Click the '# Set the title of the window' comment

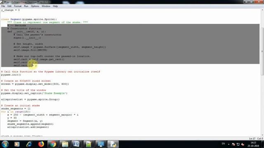point(24,90)
